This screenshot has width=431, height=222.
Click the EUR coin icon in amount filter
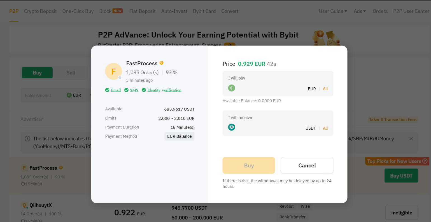[69, 95]
